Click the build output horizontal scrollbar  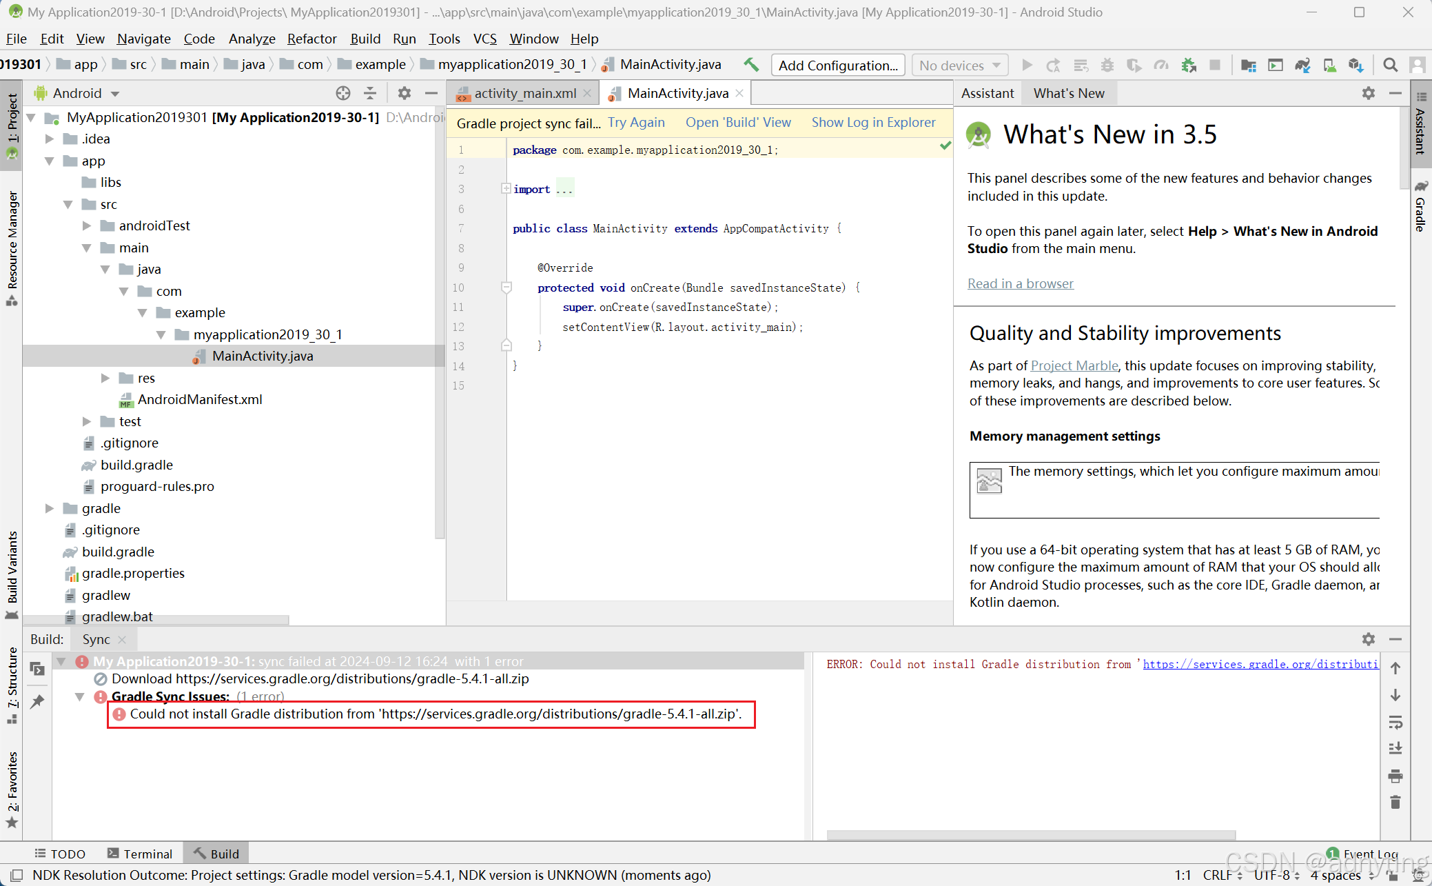coord(1030,835)
